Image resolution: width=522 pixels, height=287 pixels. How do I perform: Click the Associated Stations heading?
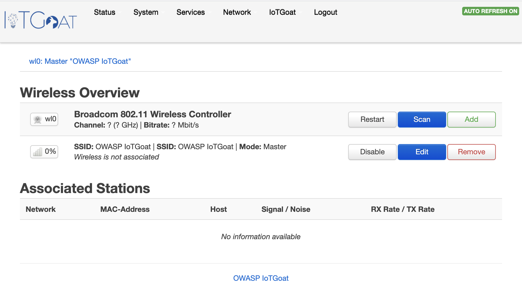tap(85, 188)
